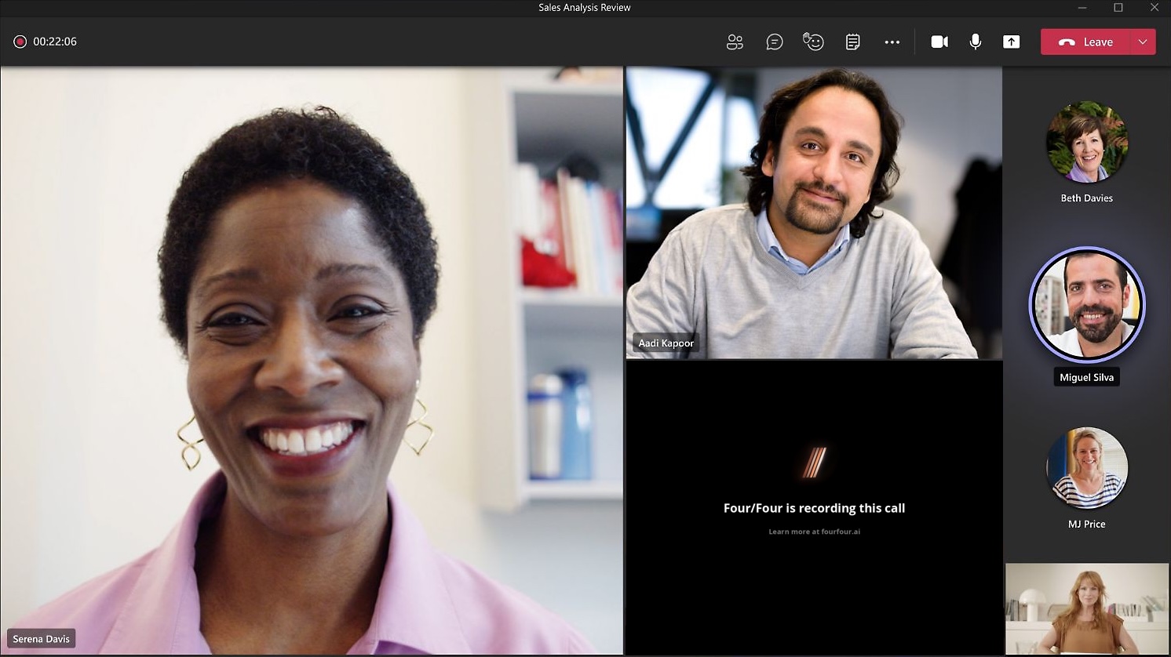Click the Four/Four slanted logo icon
Screen dimensions: 1171x657
[814, 463]
